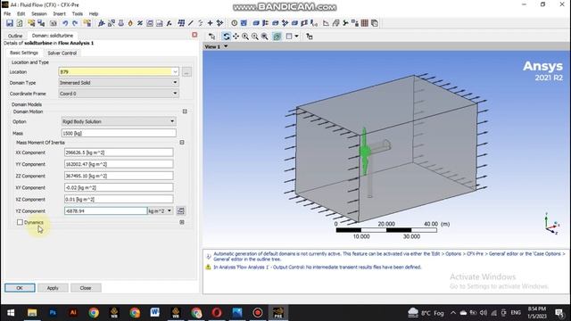The height and width of the screenshot is (321, 571).
Task: Activate the Select mode arrow in the viewer toolbar
Action: pyautogui.click(x=212, y=37)
